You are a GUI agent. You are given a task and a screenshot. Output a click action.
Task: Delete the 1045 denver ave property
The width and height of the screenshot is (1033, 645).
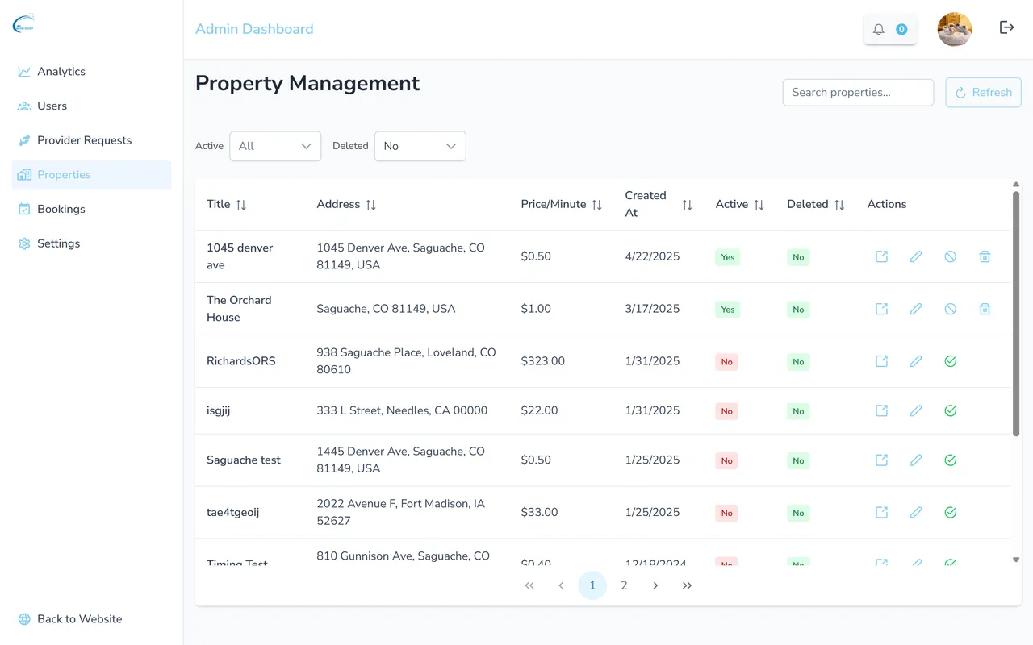984,256
